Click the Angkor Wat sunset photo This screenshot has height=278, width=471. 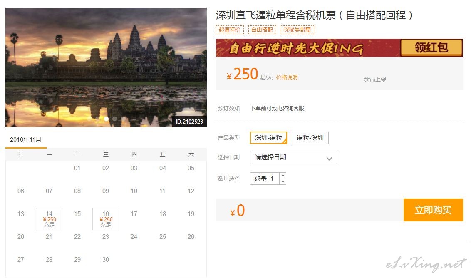tap(106, 67)
